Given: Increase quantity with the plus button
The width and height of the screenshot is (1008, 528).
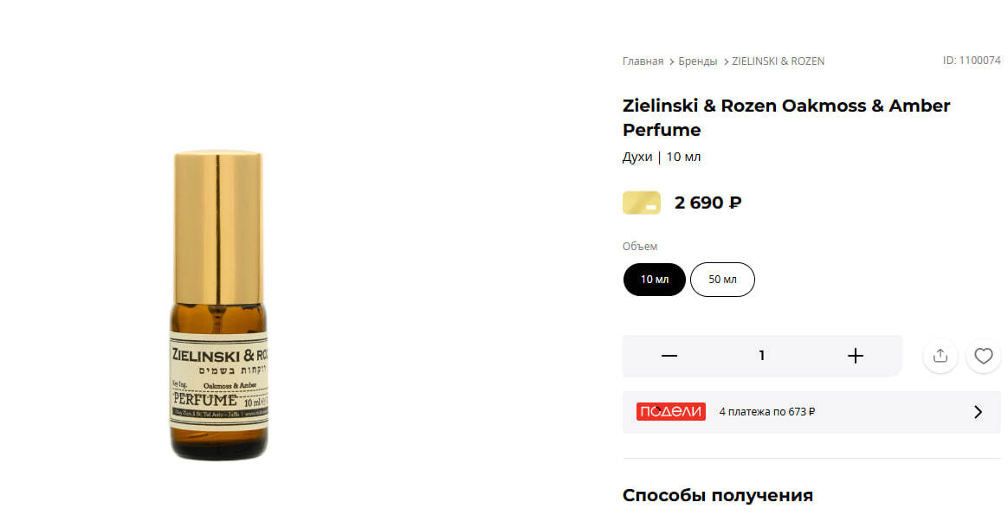Looking at the screenshot, I should click(x=855, y=356).
